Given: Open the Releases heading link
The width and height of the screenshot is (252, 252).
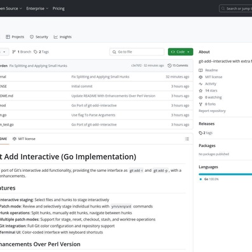Looking at the screenshot, I should tap(207, 123).
